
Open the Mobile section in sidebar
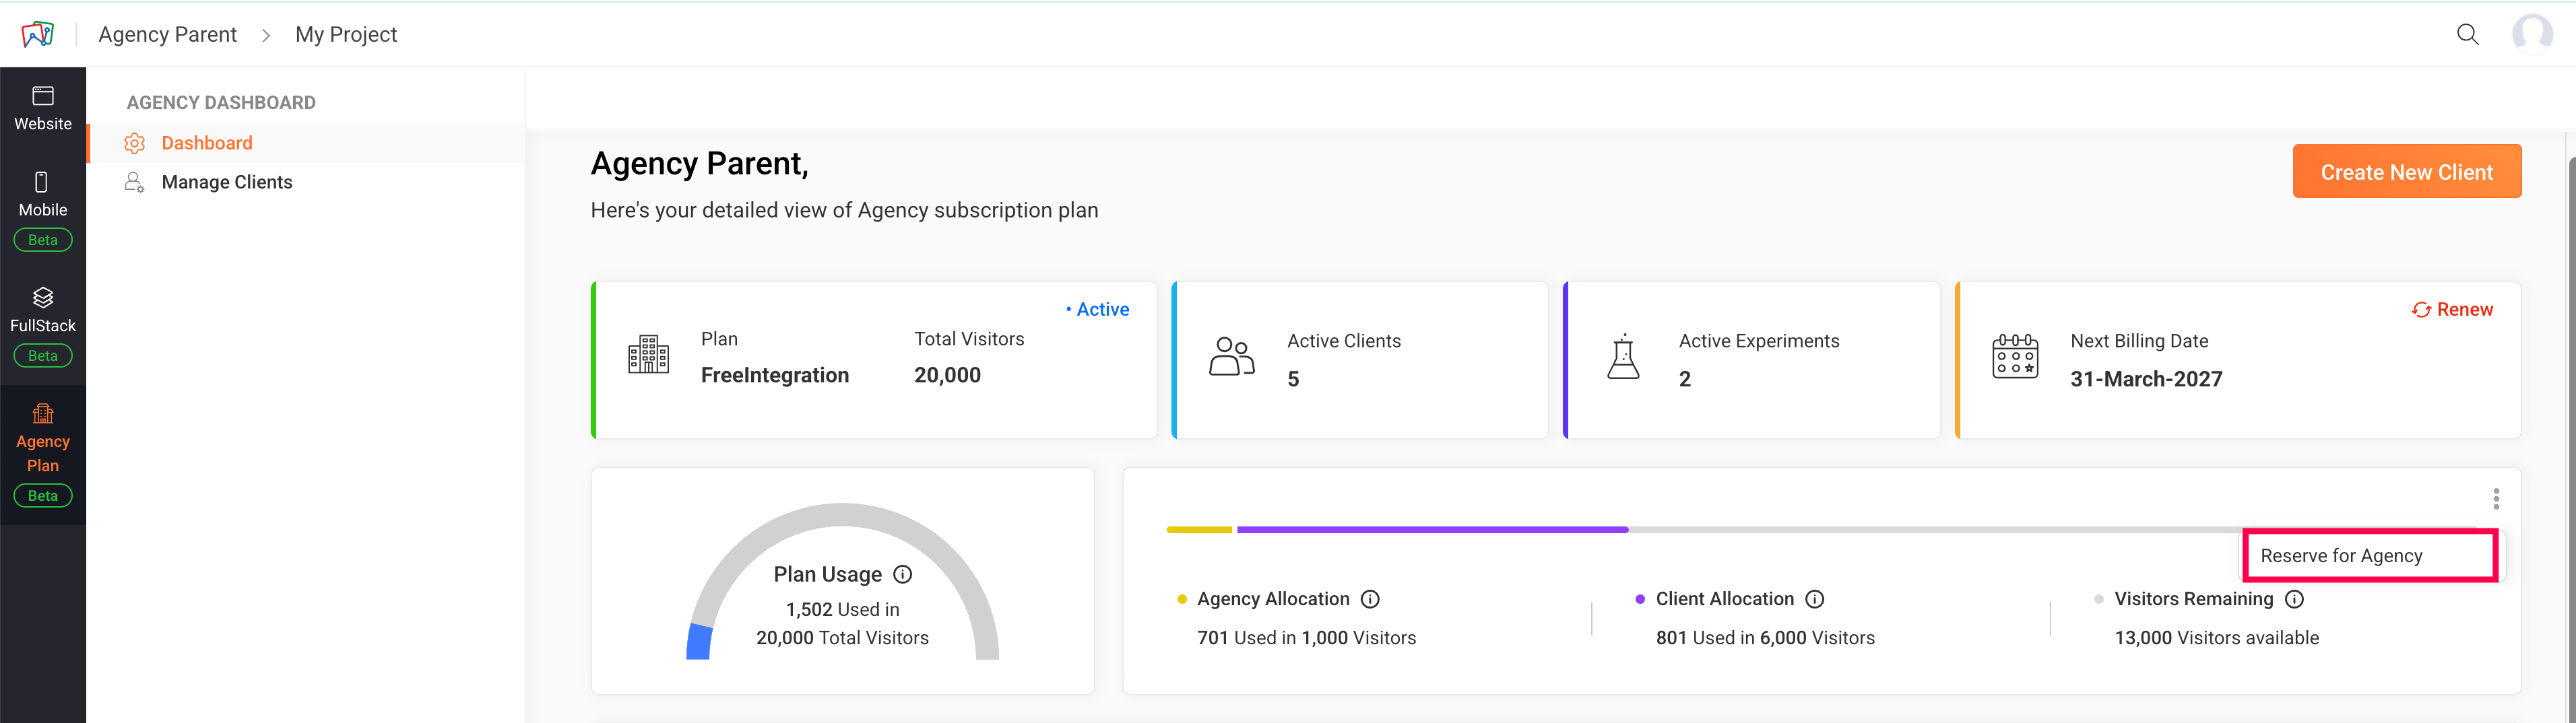pos(42,195)
